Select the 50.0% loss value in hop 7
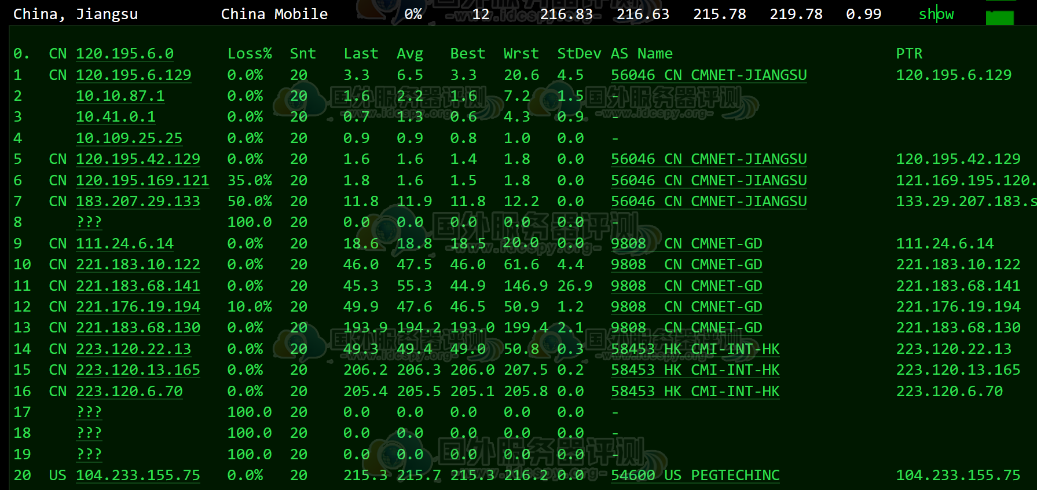The width and height of the screenshot is (1037, 490). tap(250, 202)
